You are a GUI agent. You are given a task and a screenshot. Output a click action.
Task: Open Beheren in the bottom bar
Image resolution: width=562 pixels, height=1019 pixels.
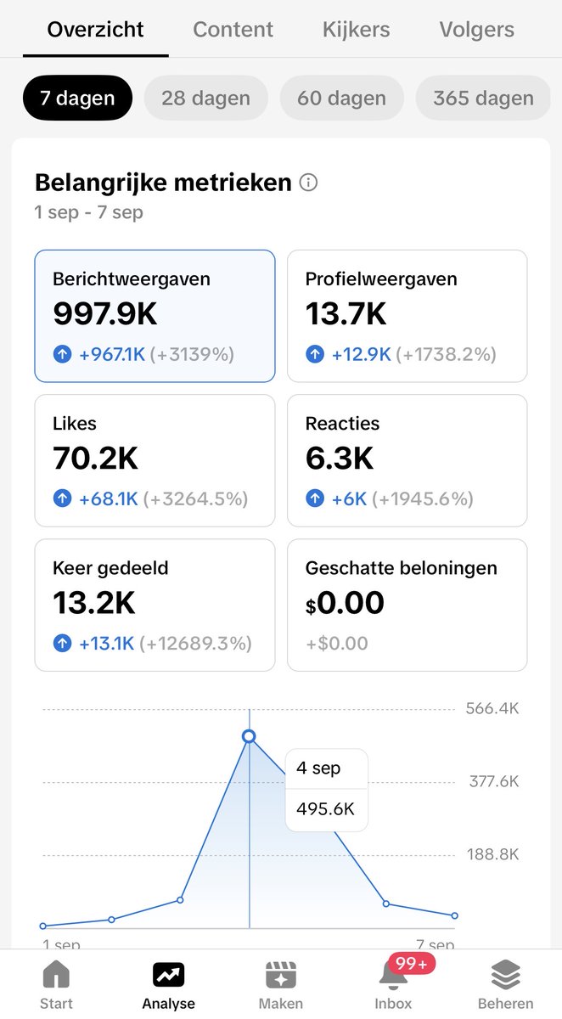(x=505, y=985)
